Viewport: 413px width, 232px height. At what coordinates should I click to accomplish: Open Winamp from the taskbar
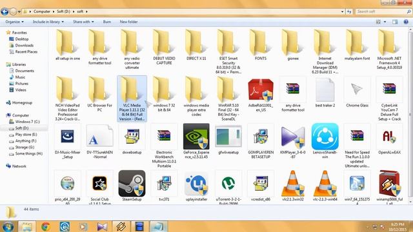121,226
